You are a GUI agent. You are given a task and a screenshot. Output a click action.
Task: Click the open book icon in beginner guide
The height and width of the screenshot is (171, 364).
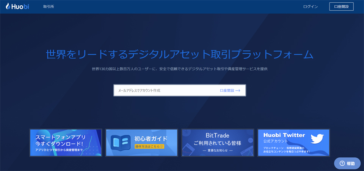120,143
